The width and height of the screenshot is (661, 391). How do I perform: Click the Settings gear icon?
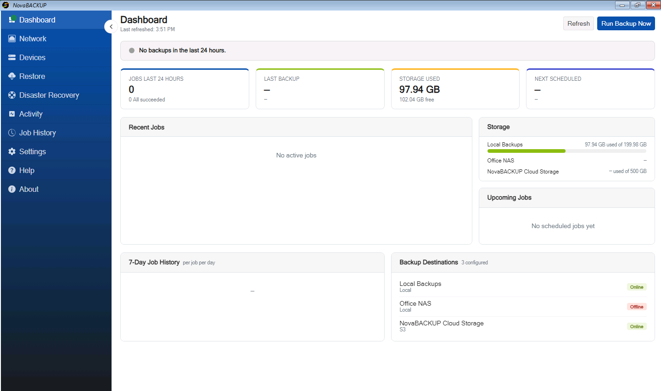pos(12,151)
